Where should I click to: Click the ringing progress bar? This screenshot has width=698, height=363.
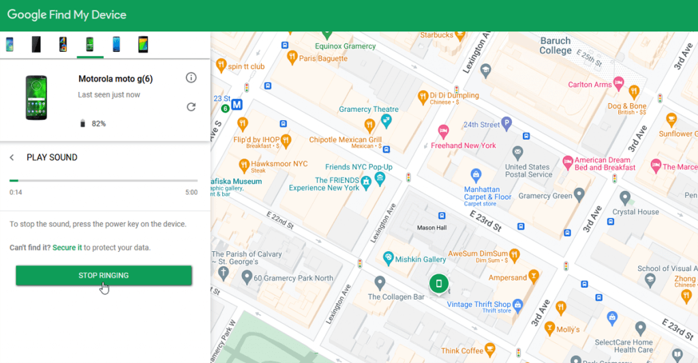coord(103,181)
